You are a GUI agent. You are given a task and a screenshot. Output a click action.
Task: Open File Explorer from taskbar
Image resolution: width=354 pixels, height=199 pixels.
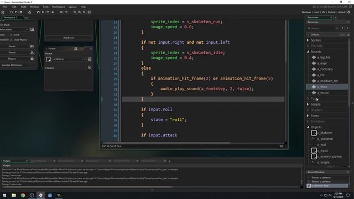pyautogui.click(x=14, y=195)
